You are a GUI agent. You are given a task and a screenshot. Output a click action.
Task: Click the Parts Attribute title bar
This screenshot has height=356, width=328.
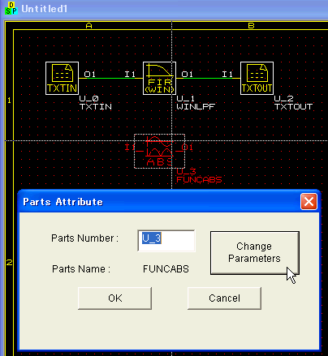159,202
